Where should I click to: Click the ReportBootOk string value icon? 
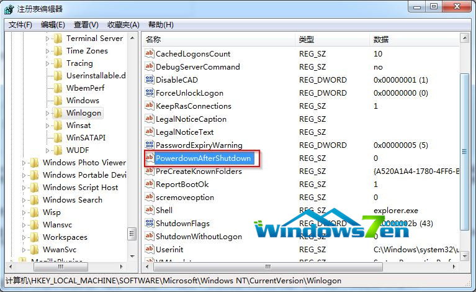pos(150,185)
